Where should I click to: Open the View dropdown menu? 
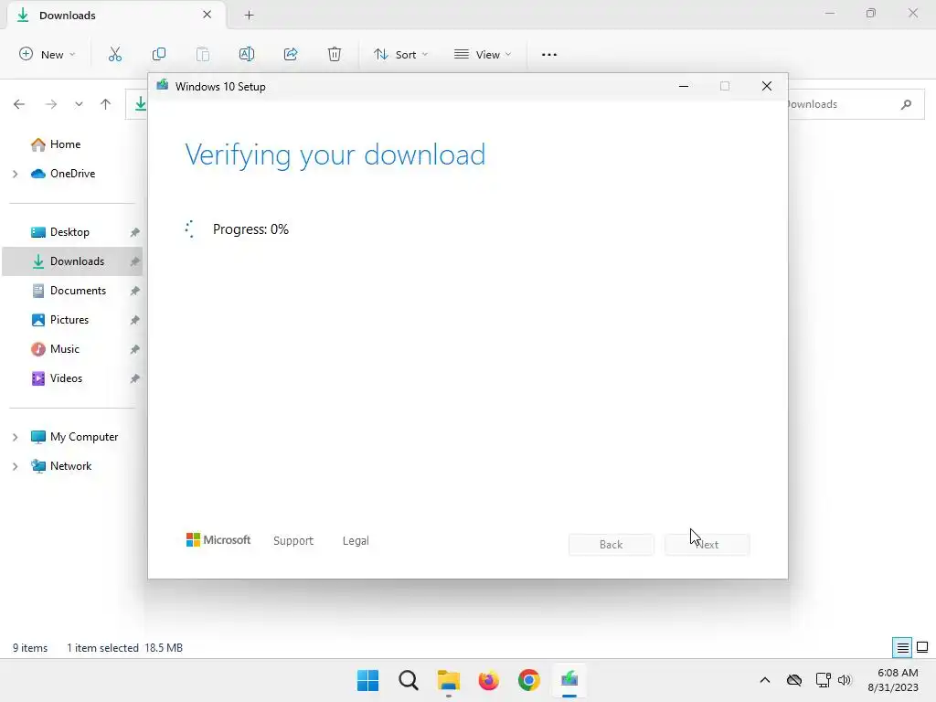click(x=483, y=54)
